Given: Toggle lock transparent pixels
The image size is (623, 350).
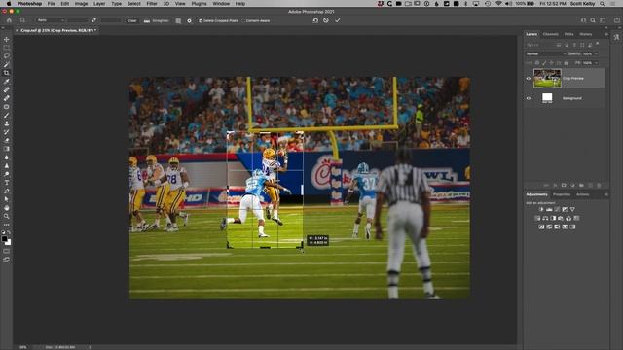Looking at the screenshot, I should tap(537, 63).
